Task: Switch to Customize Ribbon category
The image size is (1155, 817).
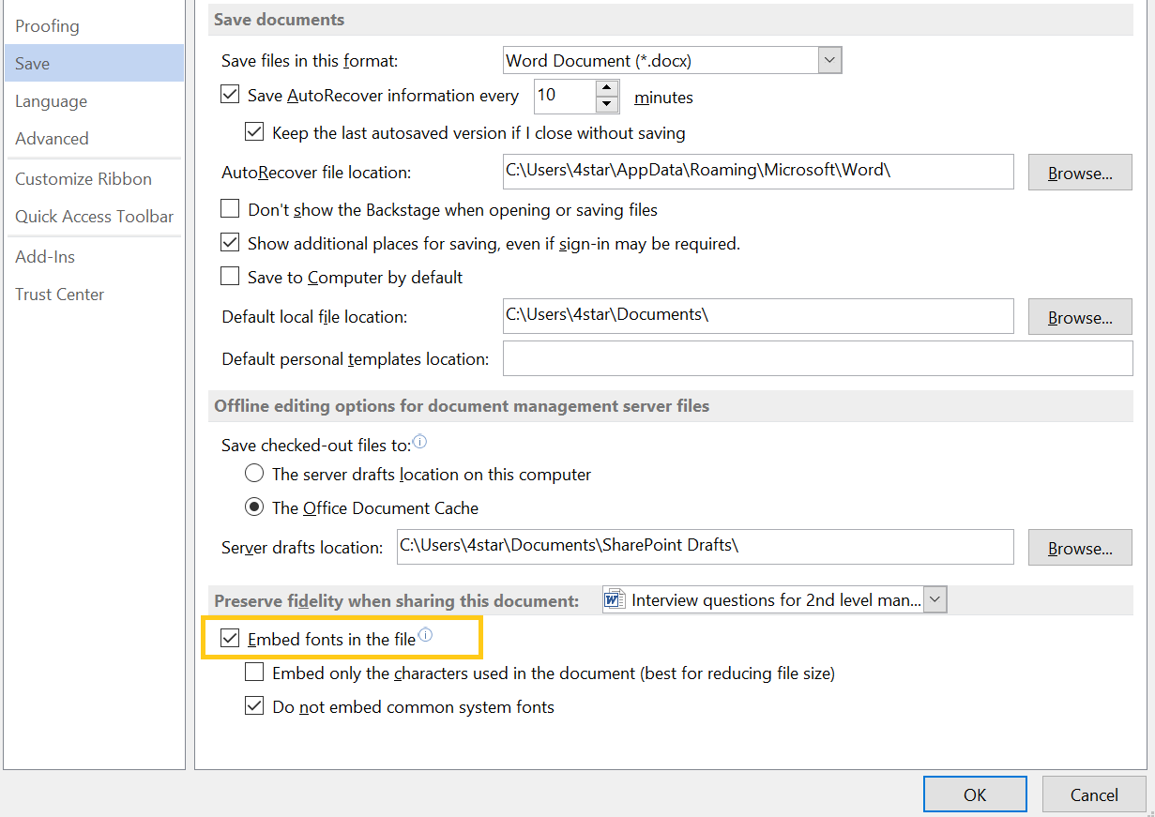Action: pos(83,179)
